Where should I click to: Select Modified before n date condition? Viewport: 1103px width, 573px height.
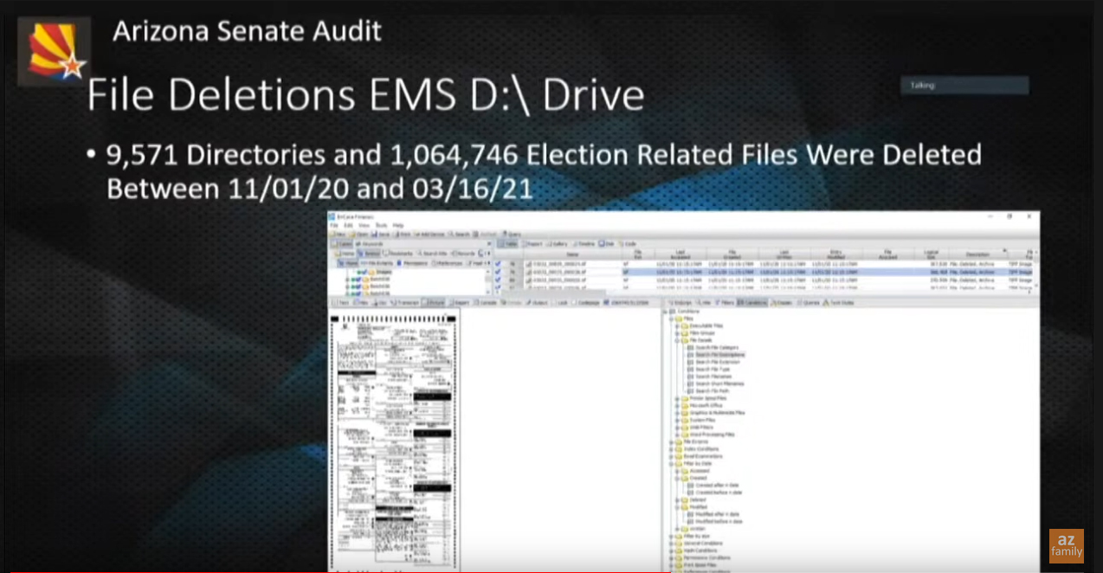click(x=719, y=521)
